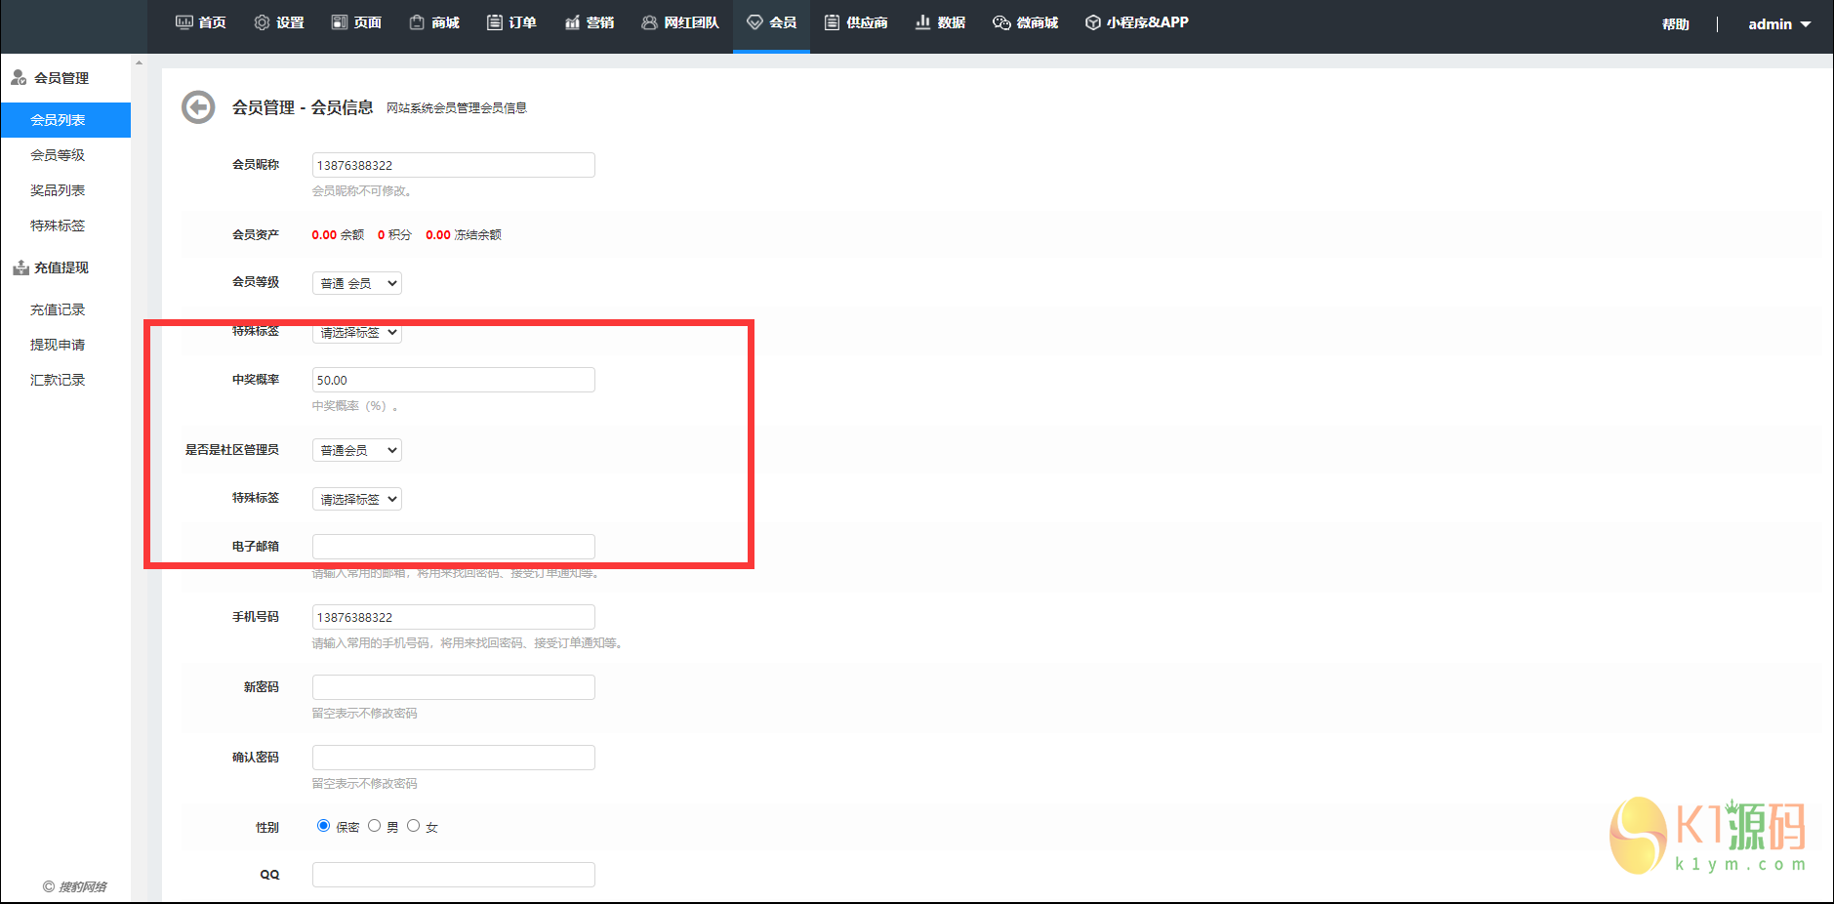
Task: Click the 营销 chart icon
Action: [572, 22]
